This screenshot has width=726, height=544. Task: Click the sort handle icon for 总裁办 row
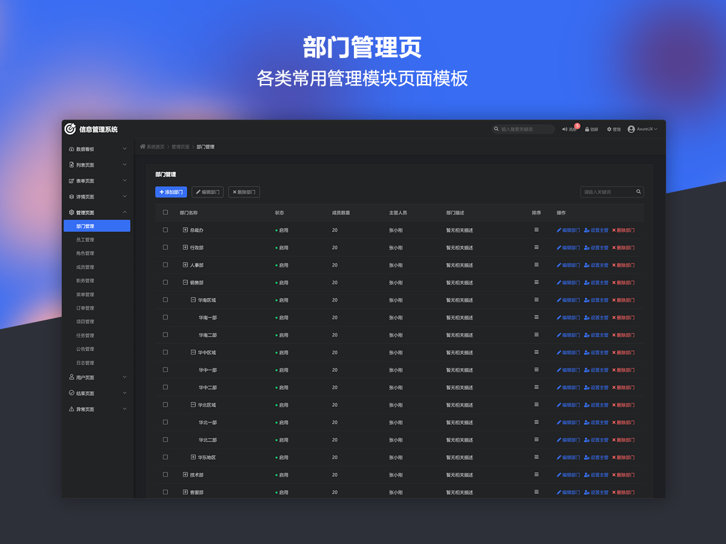(536, 230)
